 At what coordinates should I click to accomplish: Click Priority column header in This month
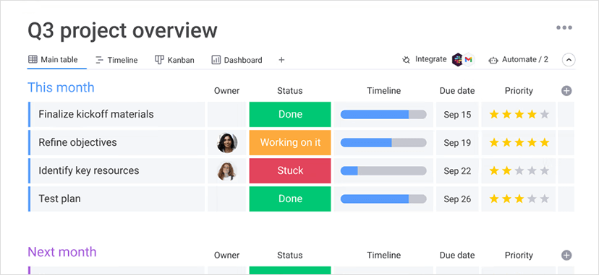coord(519,91)
